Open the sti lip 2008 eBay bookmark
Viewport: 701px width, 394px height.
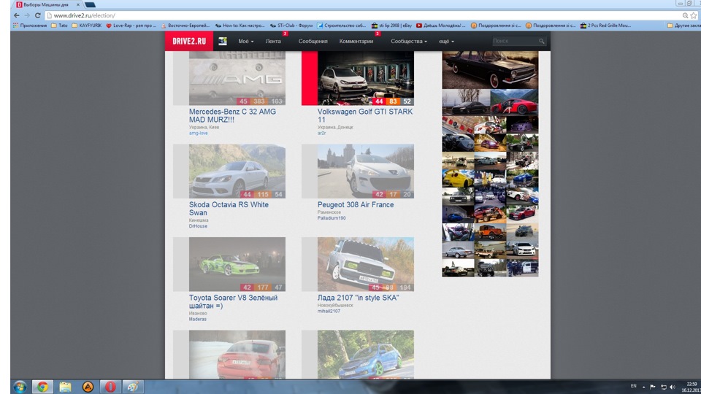391,26
